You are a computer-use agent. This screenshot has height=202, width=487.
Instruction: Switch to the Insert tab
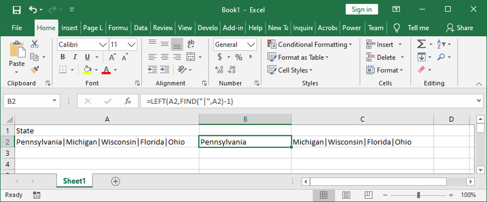click(x=69, y=28)
